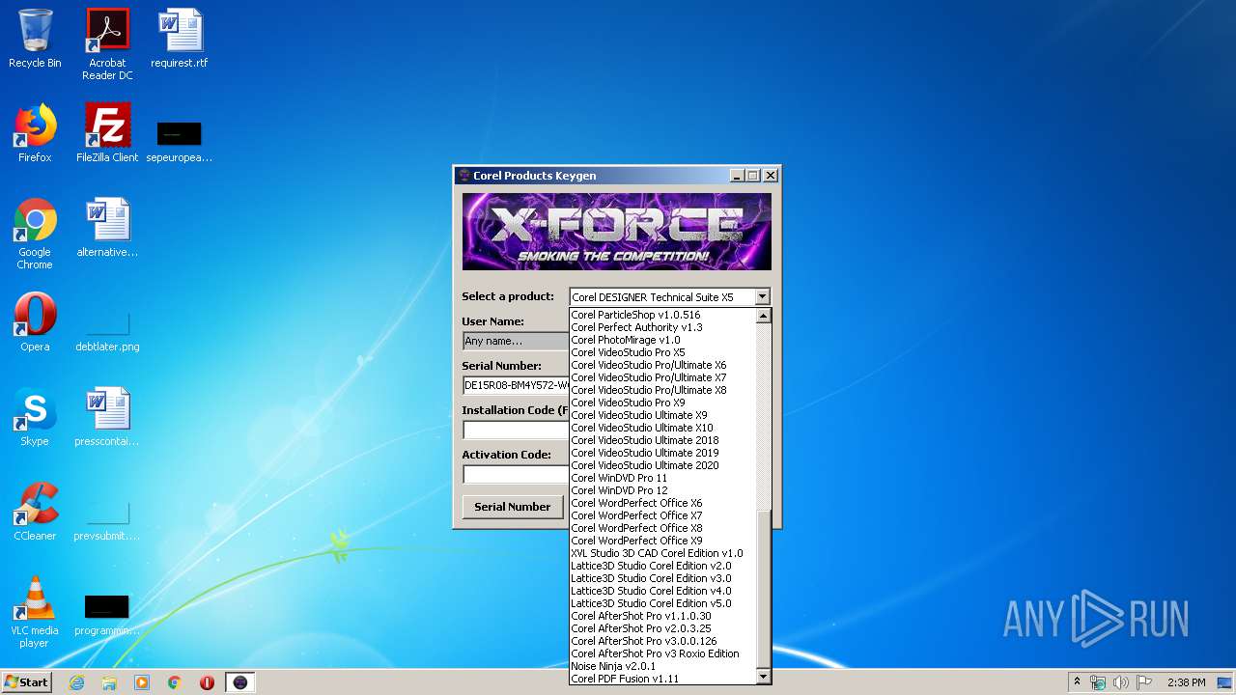The height and width of the screenshot is (695, 1236).
Task: Click the list scrollbar up arrow
Action: 763,316
